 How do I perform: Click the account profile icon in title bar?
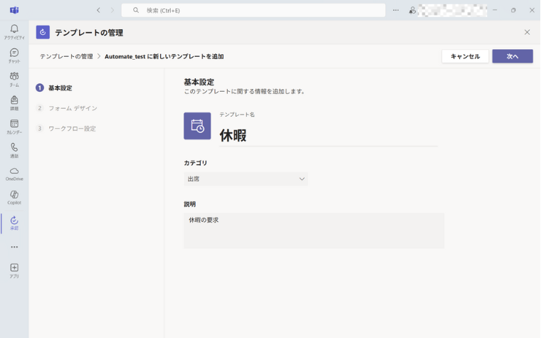click(412, 11)
